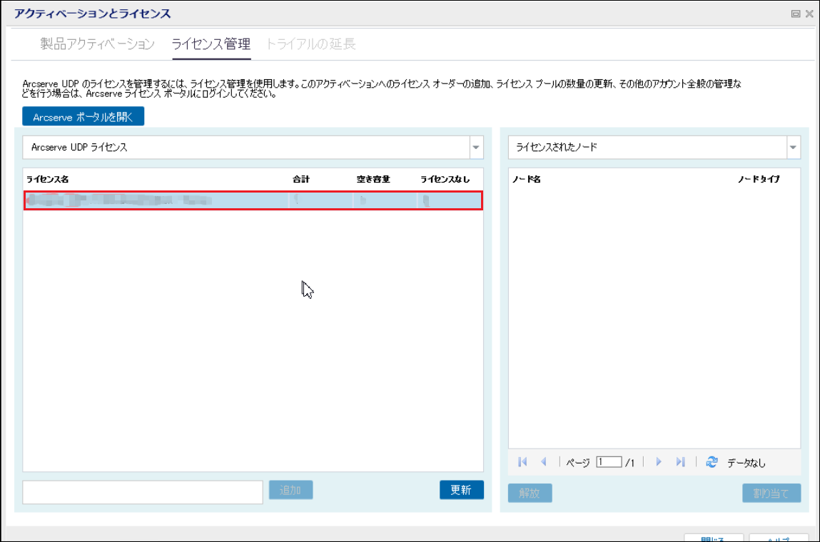
Task: Sort by the ライセンス名 column header
Action: (x=48, y=179)
